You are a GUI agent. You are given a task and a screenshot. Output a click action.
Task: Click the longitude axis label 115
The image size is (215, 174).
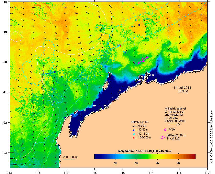click(x=94, y=172)
